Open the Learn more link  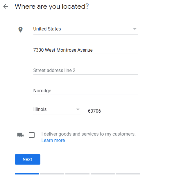pos(53,141)
